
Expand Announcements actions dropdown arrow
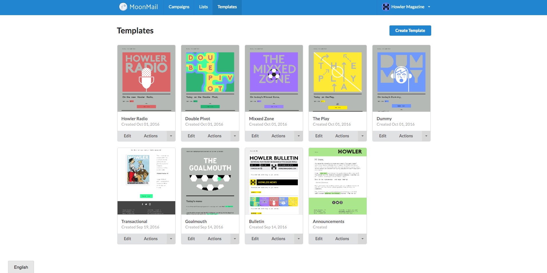[x=362, y=239]
